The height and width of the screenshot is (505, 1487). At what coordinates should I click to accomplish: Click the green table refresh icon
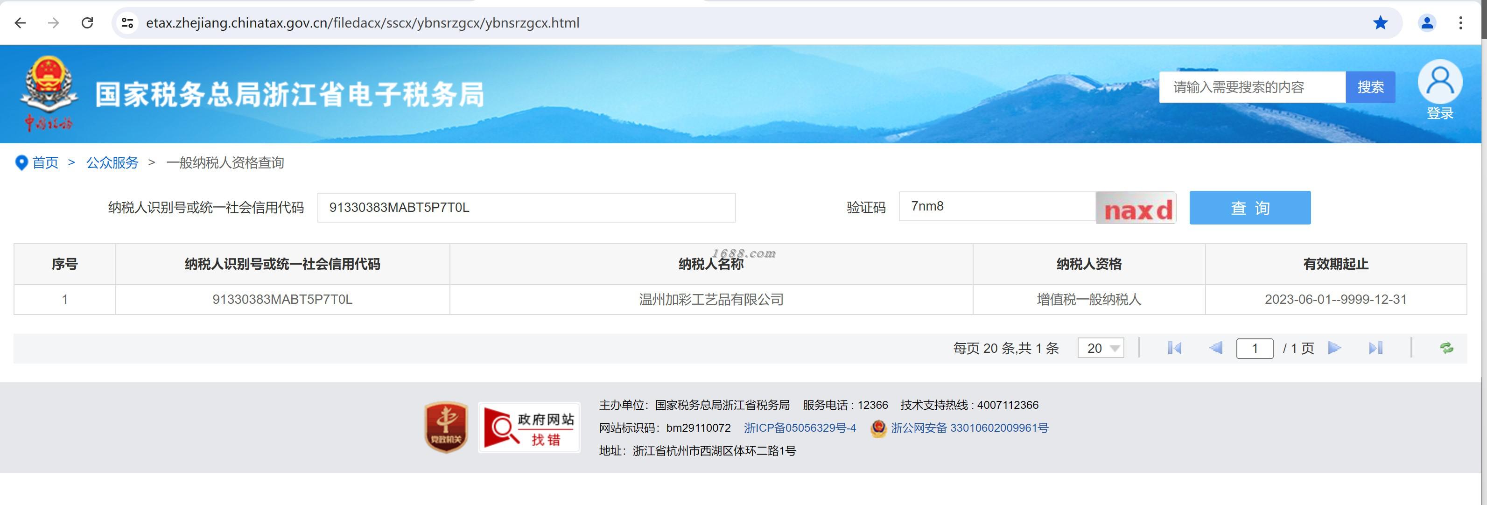point(1446,348)
